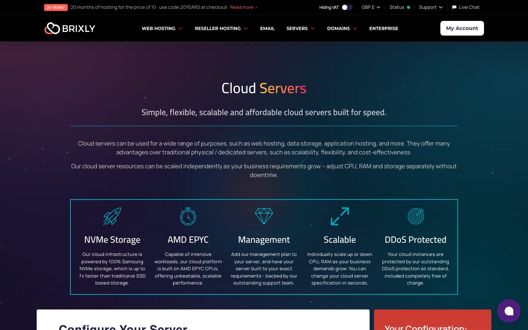Expand the Servers menu
Screen dimensions: 528x330
(x=300, y=28)
